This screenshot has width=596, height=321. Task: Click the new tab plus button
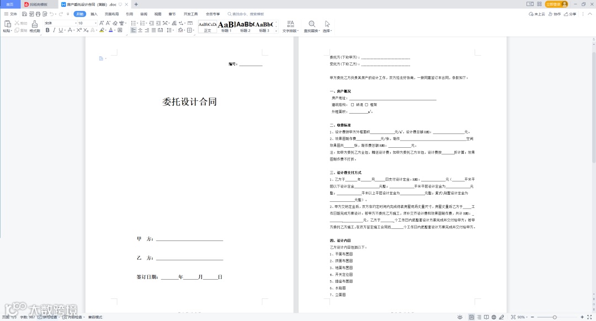[136, 4]
